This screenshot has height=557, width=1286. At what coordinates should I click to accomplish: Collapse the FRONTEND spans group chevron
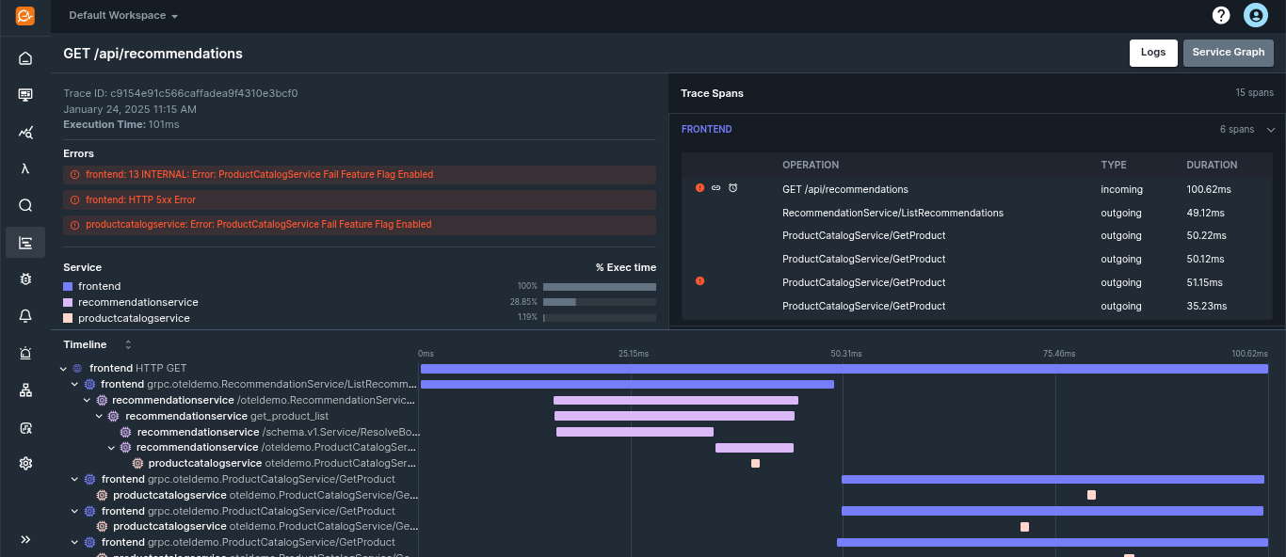1270,130
